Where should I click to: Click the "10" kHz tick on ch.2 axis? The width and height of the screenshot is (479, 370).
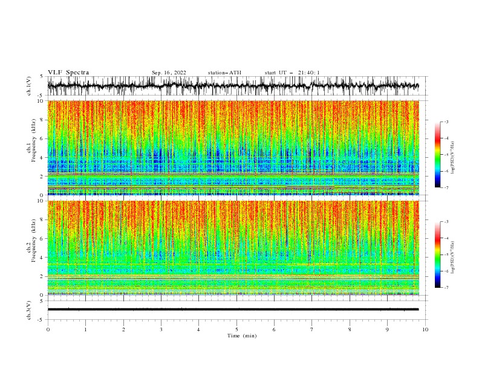[41, 201]
